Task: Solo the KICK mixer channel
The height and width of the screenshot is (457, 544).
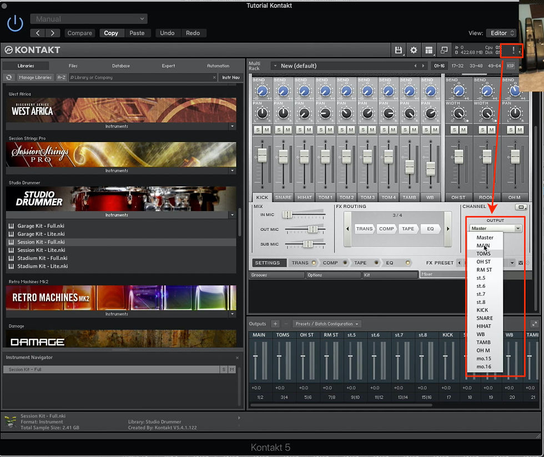Action: (x=258, y=130)
